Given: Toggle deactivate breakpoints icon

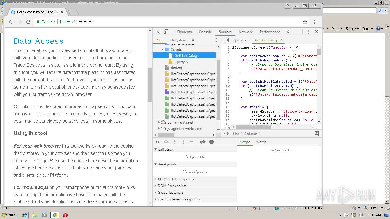Looking at the screenshot, I should [203, 142].
